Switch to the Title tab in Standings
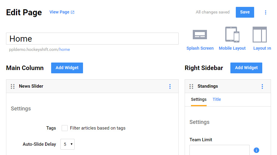Screen dimensions: 277x155 coord(217,99)
